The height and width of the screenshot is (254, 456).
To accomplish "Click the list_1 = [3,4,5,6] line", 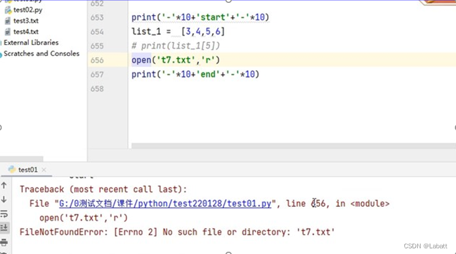I will point(178,31).
